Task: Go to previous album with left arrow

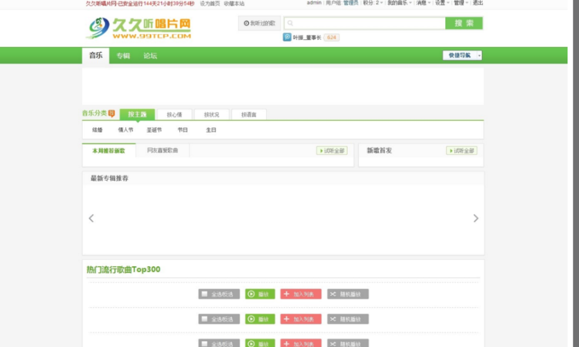Action: 91,218
